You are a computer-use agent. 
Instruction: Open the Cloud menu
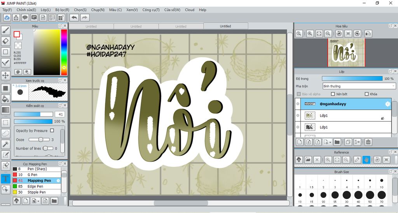[x=190, y=10]
